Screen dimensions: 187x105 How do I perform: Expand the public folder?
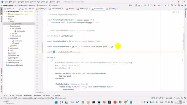[6, 16]
